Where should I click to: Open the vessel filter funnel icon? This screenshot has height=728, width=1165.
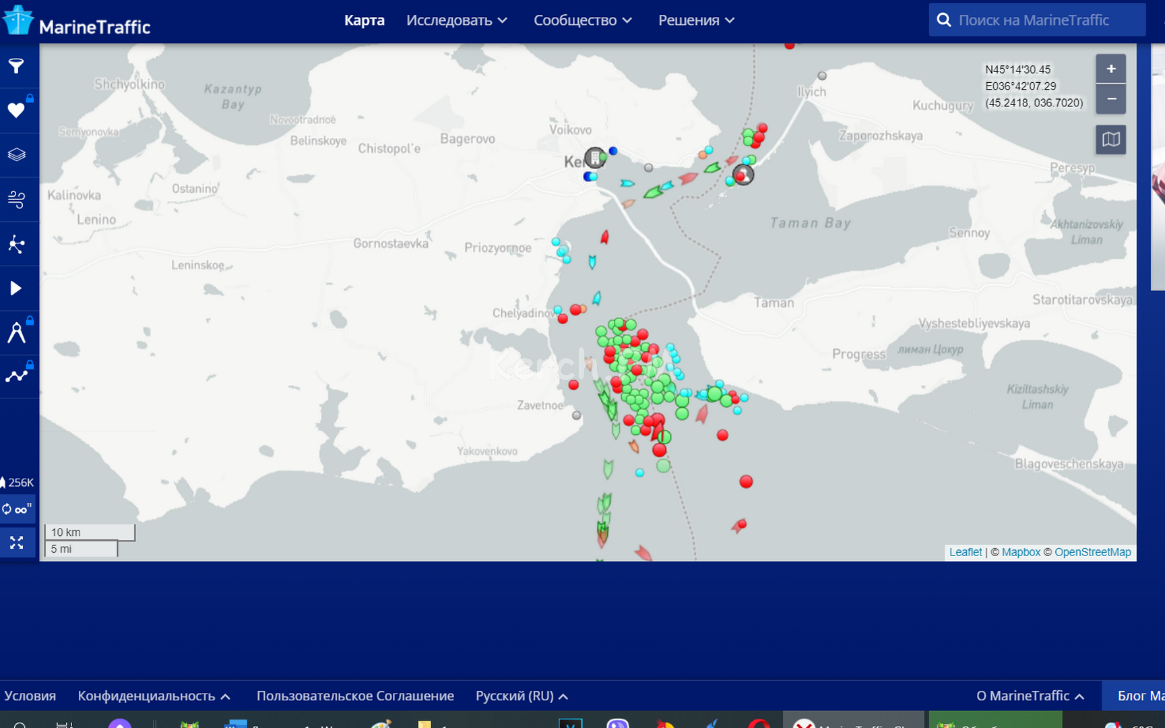(16, 66)
